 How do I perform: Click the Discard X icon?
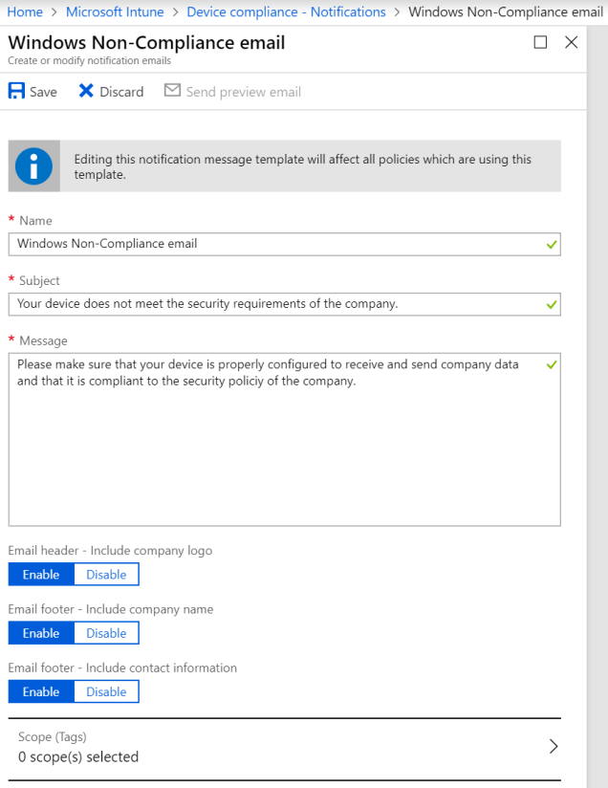tap(86, 91)
